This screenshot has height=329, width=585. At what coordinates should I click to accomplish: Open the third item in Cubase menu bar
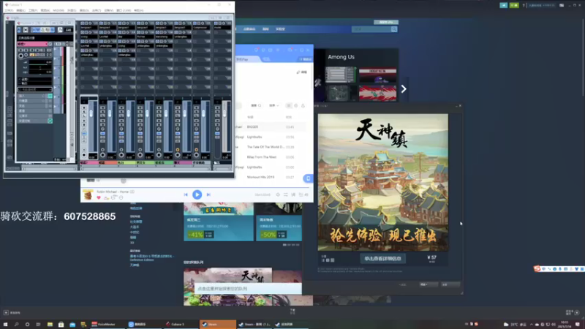pyautogui.click(x=33, y=10)
